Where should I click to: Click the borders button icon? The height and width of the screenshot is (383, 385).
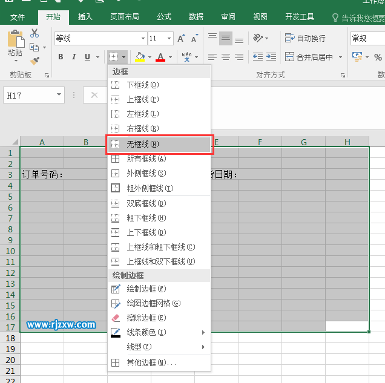click(x=114, y=57)
